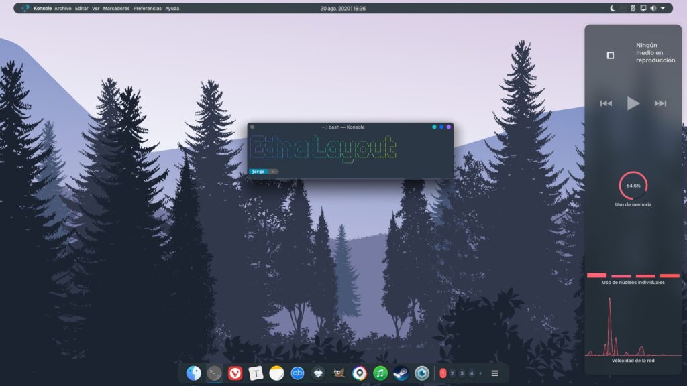Viewport: 687px width, 386px height.
Task: Open the Typora text editor icon
Action: click(x=256, y=373)
